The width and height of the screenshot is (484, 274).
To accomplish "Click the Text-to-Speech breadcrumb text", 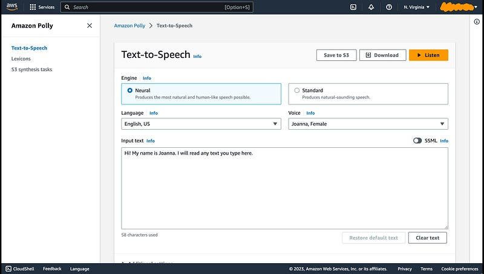I will (174, 25).
